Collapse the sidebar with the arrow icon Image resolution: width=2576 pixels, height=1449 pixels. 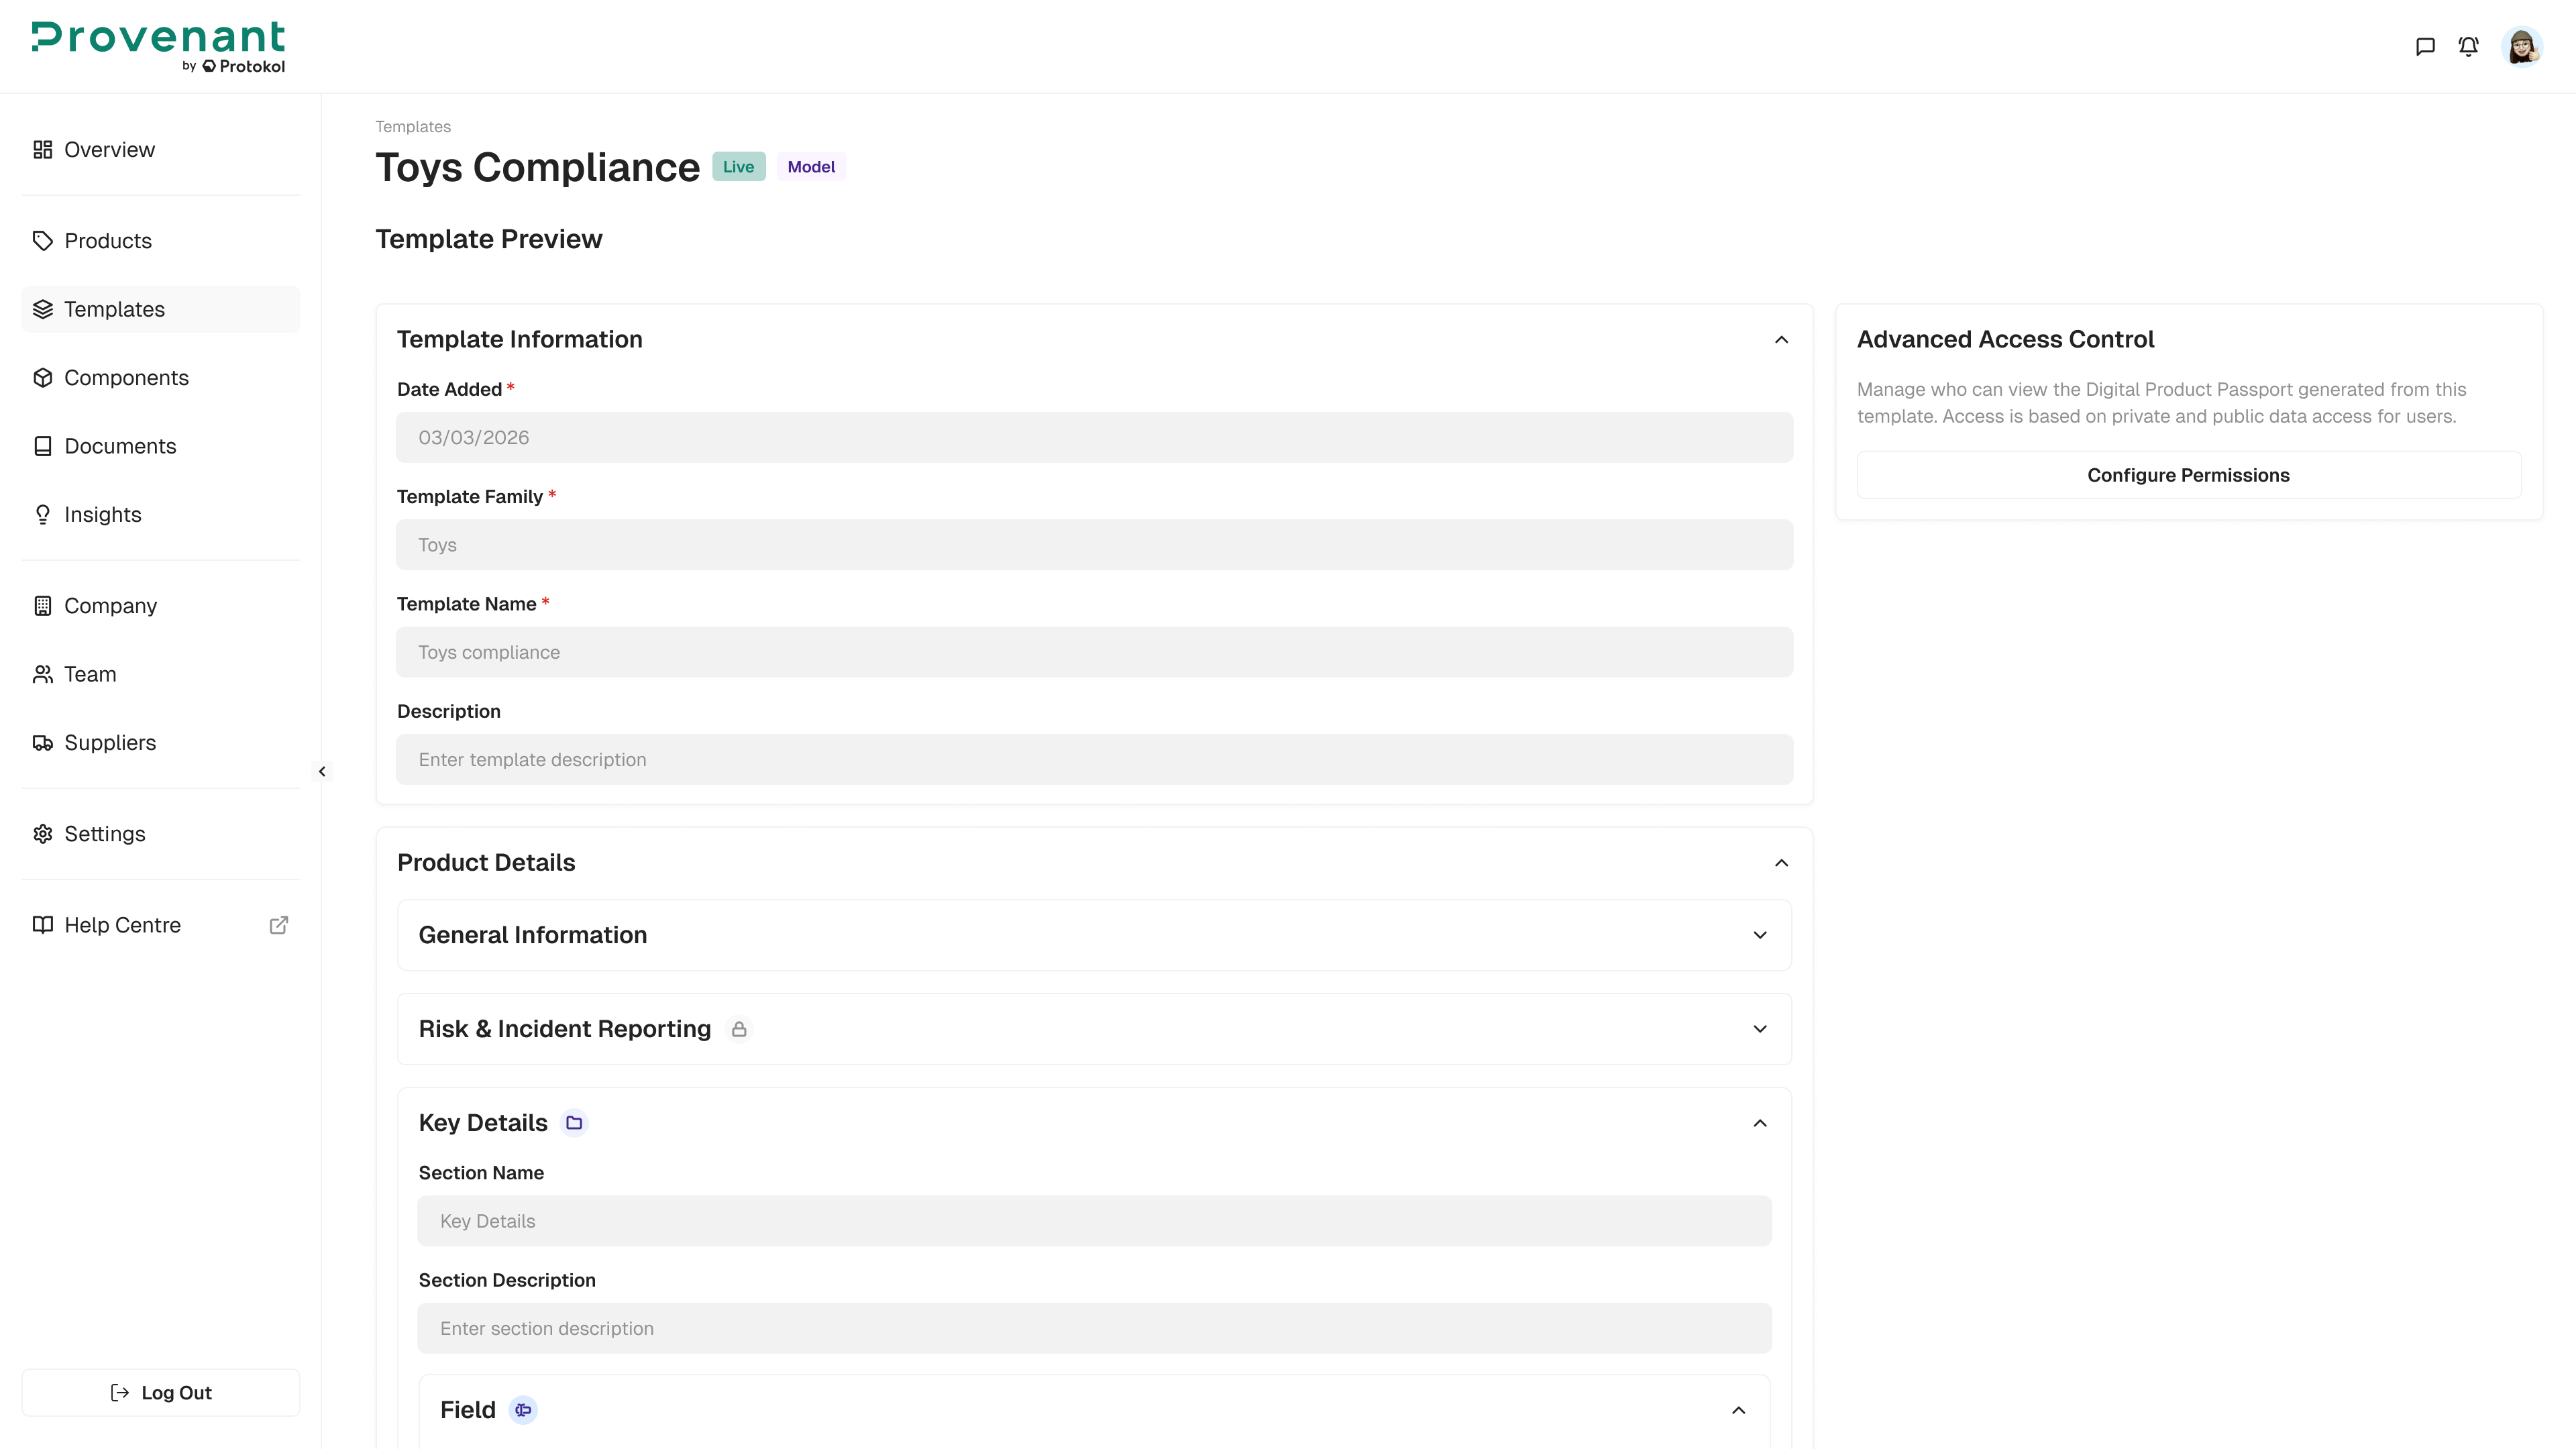tap(322, 771)
